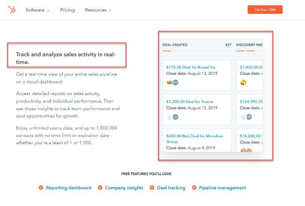Viewport: 305px width, 206px height.
Task: Click the Deal Created progress bar
Action: coord(197,51)
